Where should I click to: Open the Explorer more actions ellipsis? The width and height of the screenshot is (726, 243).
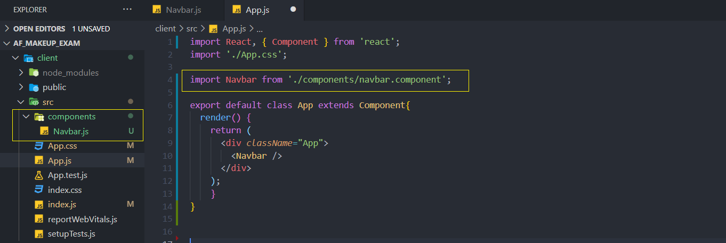[127, 10]
